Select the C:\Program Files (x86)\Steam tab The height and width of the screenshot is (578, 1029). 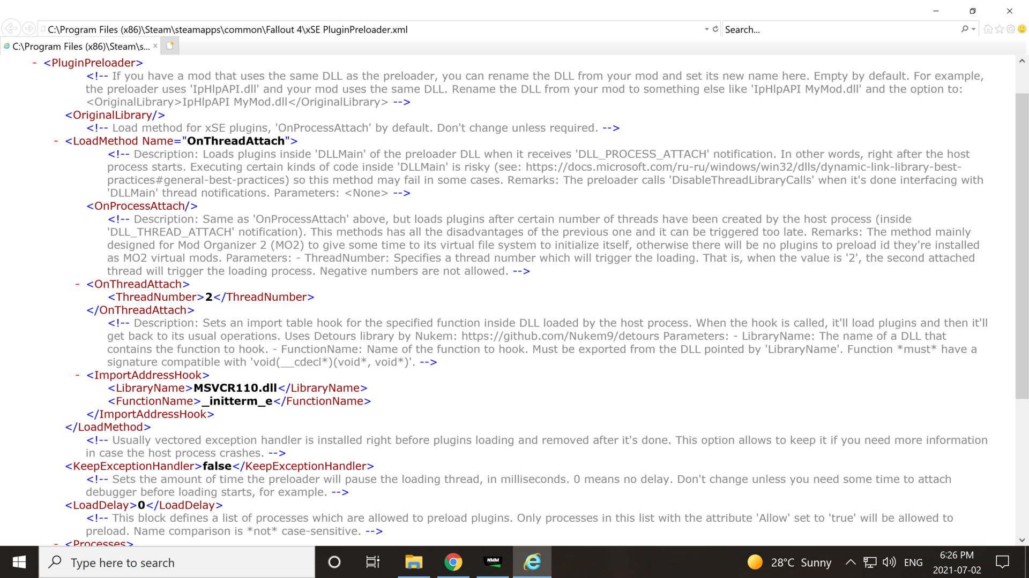coord(80,47)
